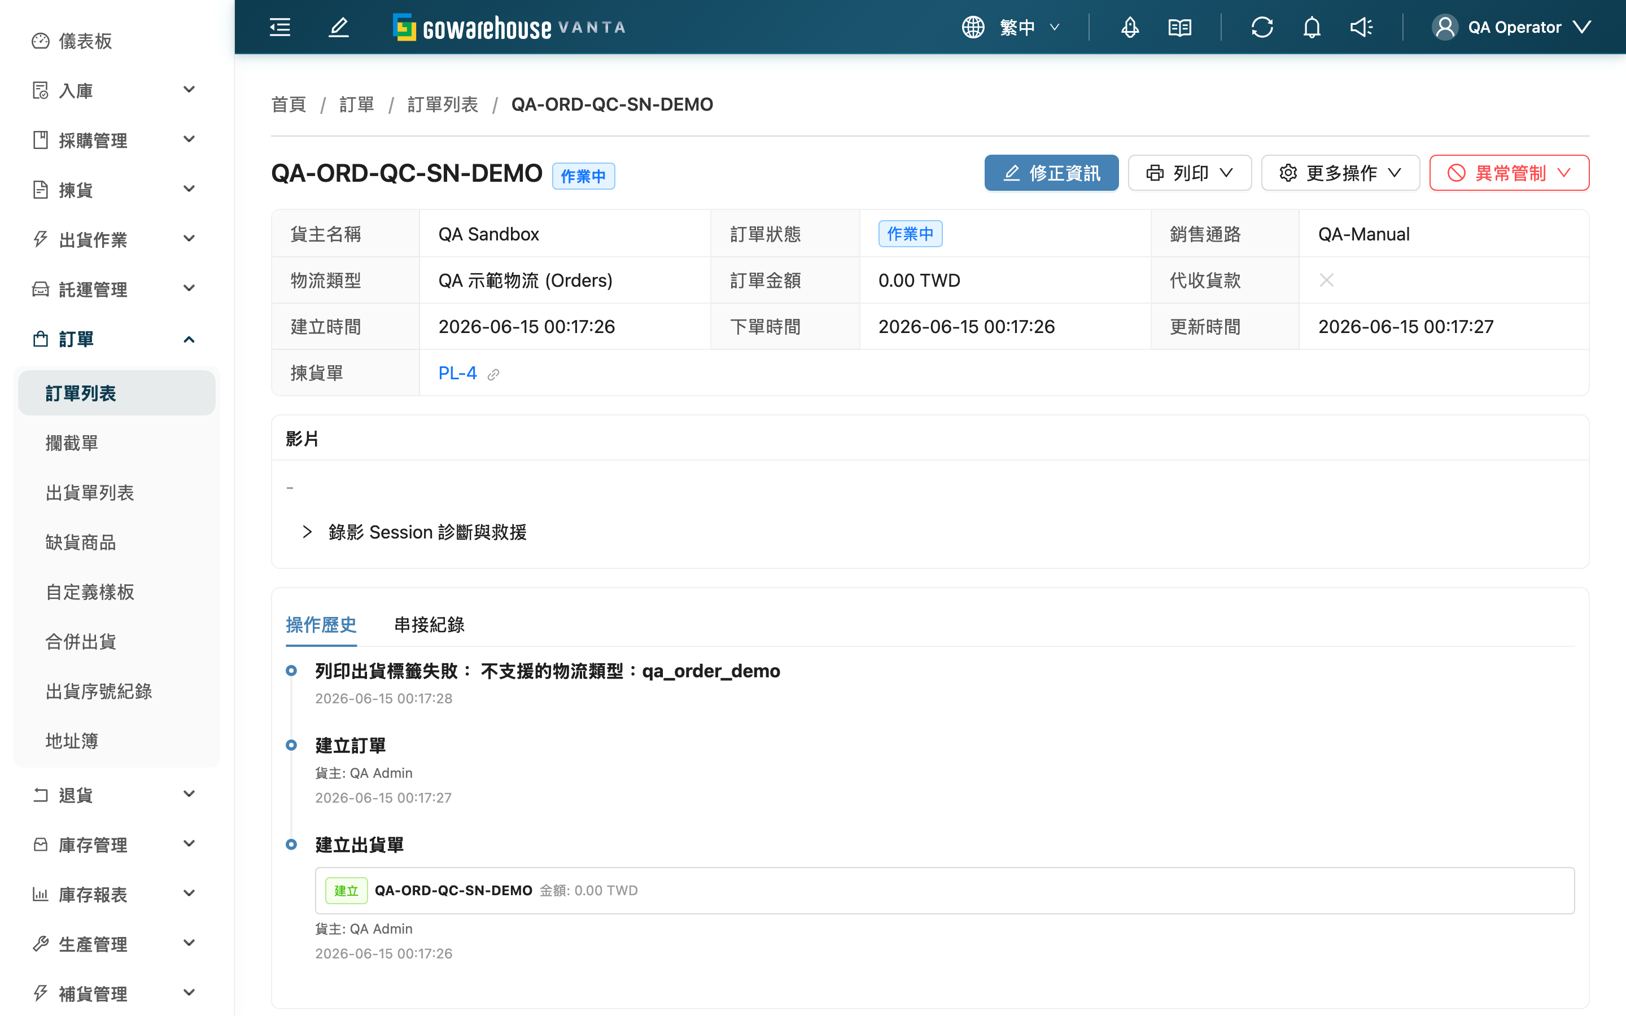Expand the 揀貨 menu chevron
The image size is (1626, 1016).
[x=190, y=189]
